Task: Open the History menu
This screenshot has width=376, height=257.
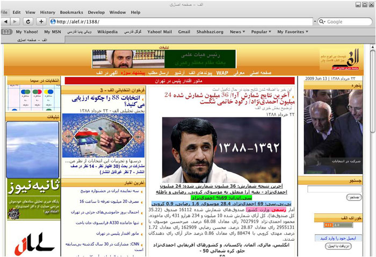Action: click(x=47, y=12)
